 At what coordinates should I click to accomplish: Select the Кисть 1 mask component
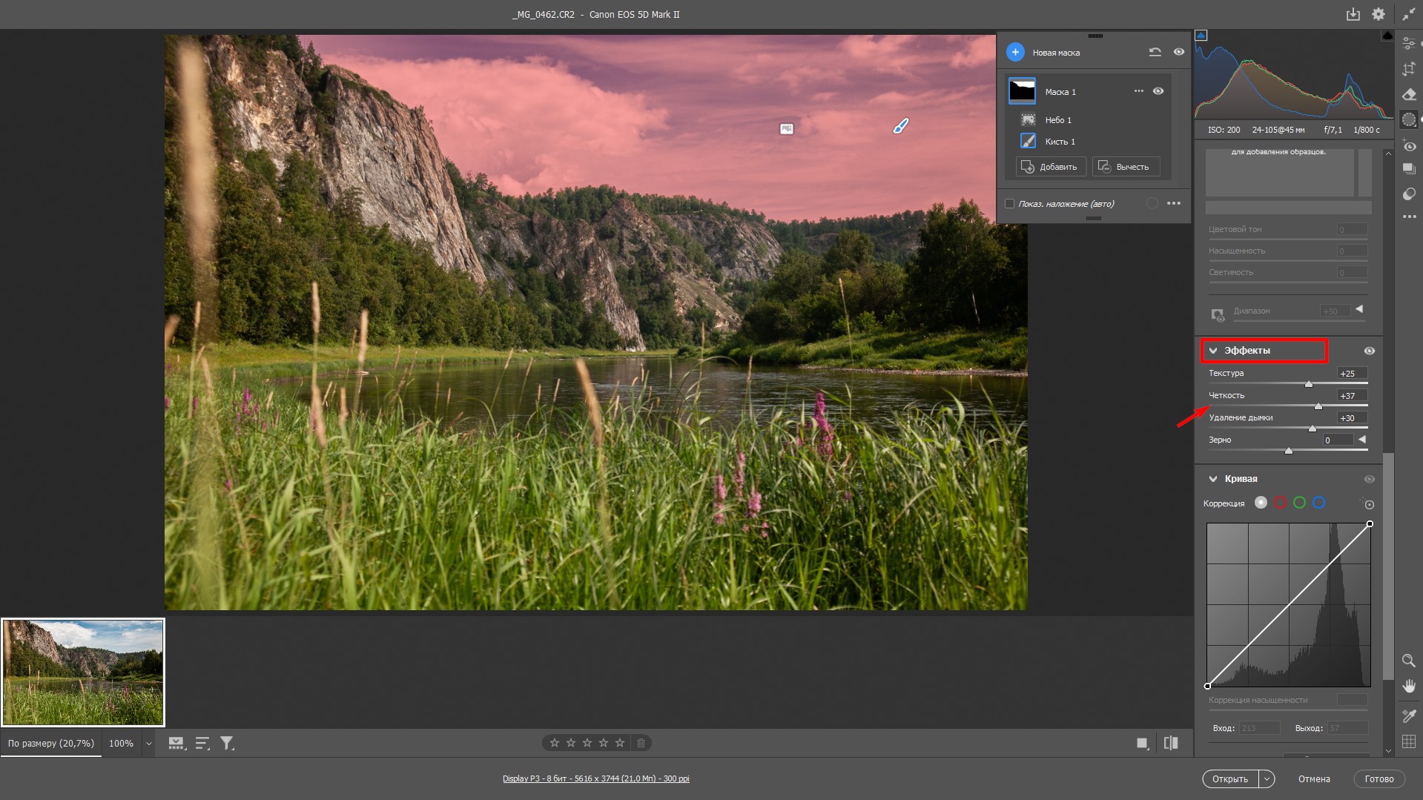(x=1059, y=142)
